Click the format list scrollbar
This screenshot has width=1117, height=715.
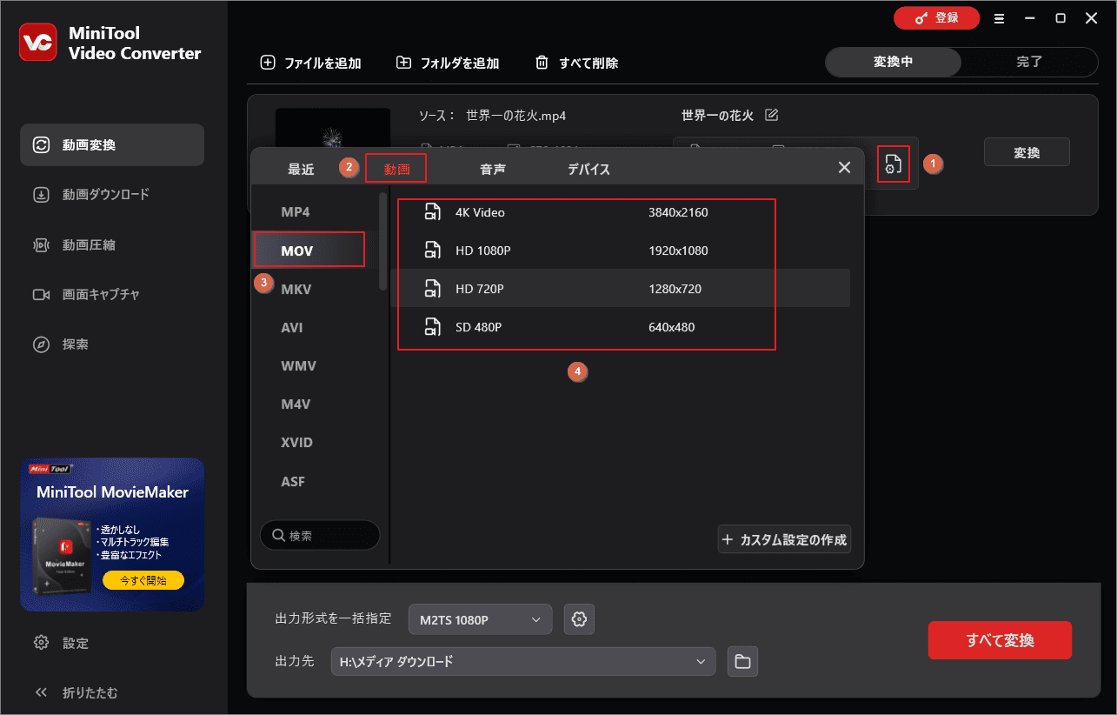382,242
